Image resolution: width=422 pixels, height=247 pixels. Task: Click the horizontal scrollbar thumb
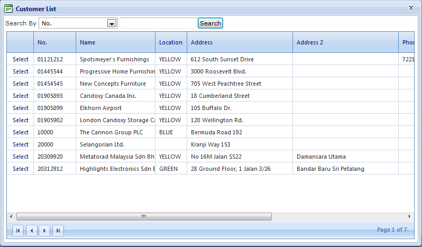[x=144, y=216]
